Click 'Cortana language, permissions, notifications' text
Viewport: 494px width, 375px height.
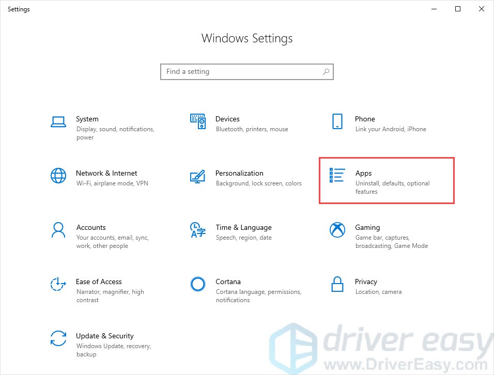(259, 295)
